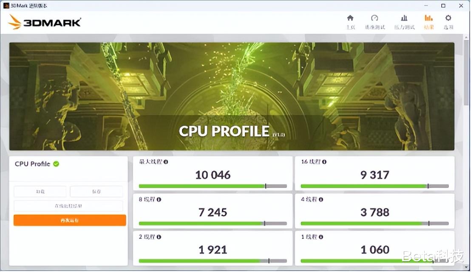The width and height of the screenshot is (471, 272).
Task: Click the scrollbar down arrow
Action: coord(466,267)
